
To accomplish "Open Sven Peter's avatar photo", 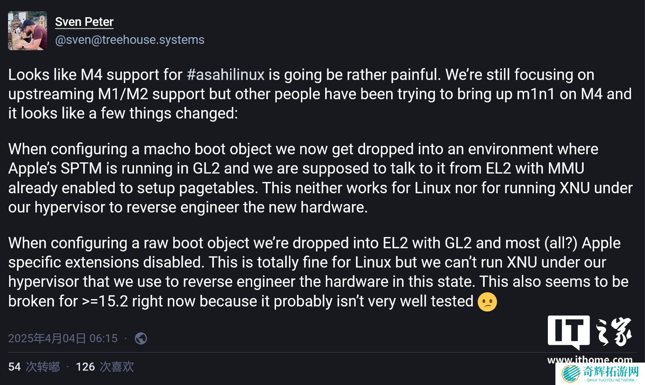I will click(x=27, y=30).
